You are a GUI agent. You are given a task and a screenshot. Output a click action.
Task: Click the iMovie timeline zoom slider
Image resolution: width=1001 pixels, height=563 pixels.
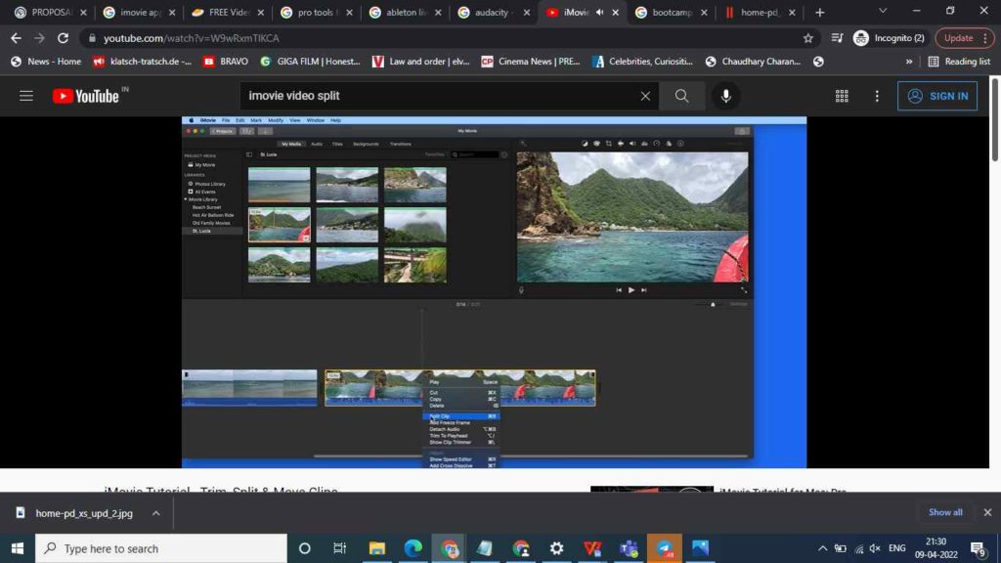[x=713, y=305]
